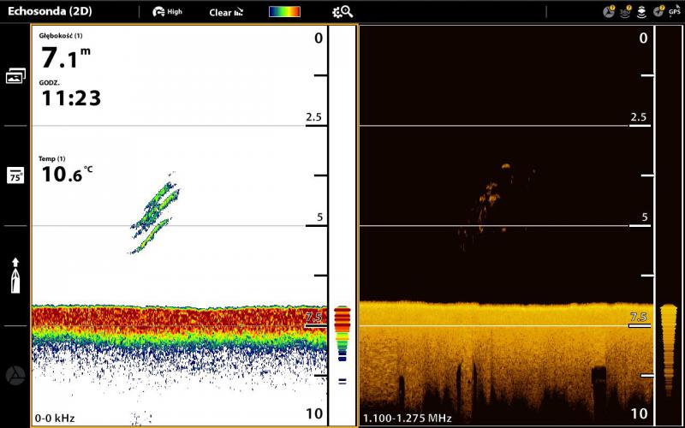Click the 0-0 kHz frequency label
Image resolution: width=685 pixels, height=428 pixels.
coord(57,418)
